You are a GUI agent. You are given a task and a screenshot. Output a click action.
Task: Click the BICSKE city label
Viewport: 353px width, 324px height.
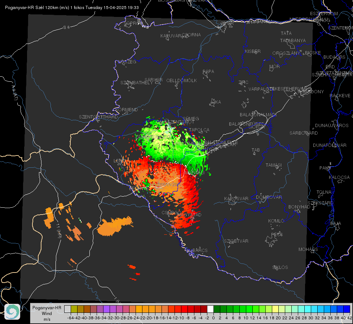(313, 53)
